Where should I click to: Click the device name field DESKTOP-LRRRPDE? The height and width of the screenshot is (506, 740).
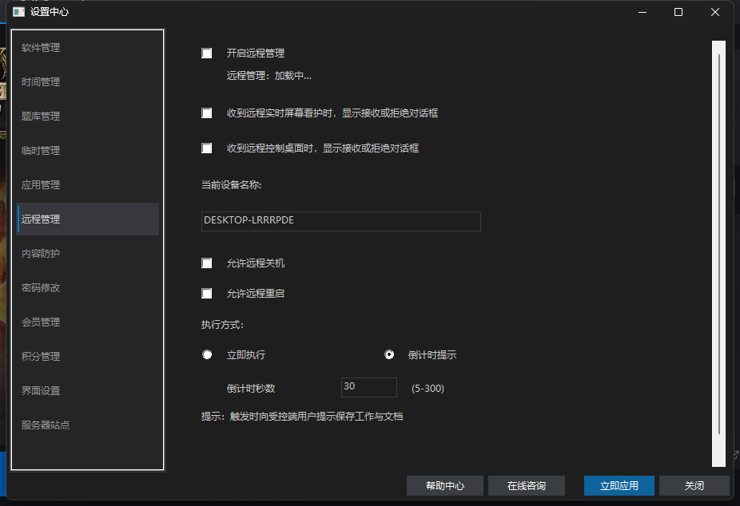[340, 221]
